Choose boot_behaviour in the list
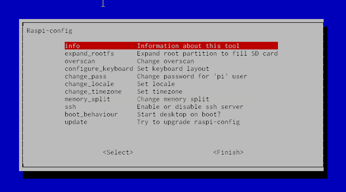The width and height of the screenshot is (346, 192). click(x=91, y=115)
